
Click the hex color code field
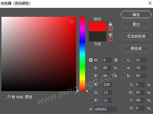point(105,109)
